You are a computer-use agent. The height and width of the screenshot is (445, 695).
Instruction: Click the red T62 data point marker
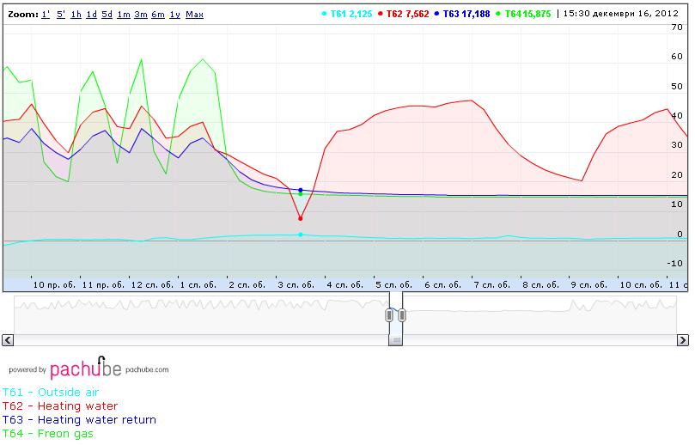[300, 218]
